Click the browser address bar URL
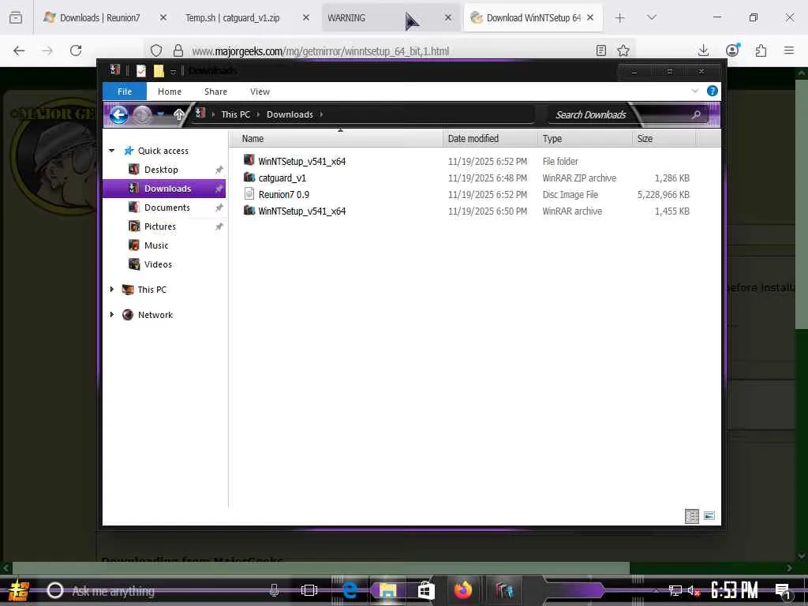Screen dimensions: 808x606 320,51
